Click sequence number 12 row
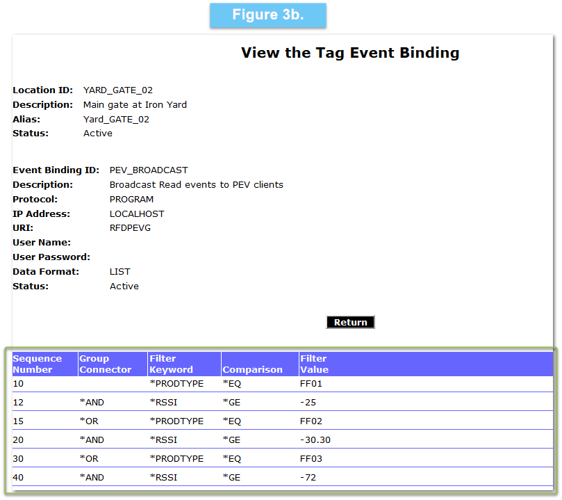Screen dimensions: 562x500 pyautogui.click(x=283, y=403)
